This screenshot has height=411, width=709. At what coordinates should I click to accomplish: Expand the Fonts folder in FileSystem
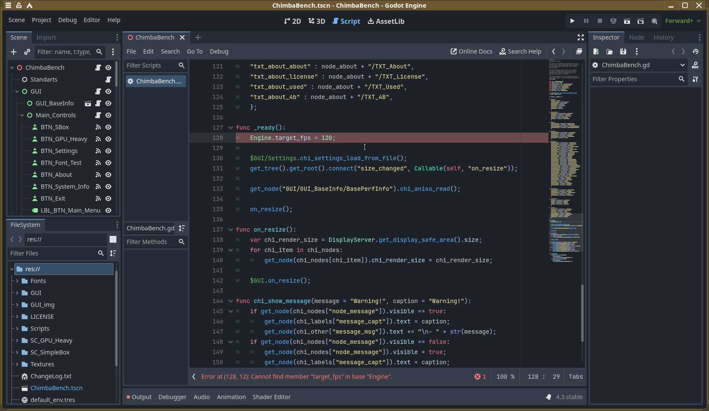coord(17,281)
